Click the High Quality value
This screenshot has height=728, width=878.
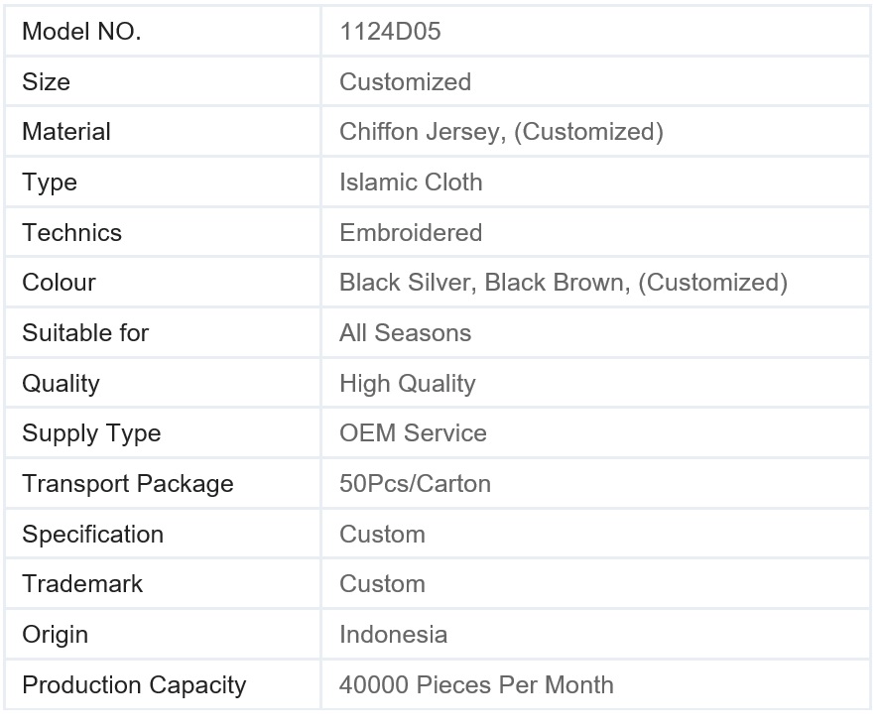[x=407, y=384]
